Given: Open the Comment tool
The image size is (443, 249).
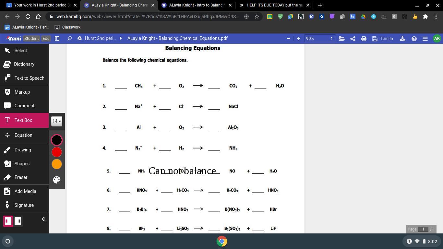Looking at the screenshot, I should click(24, 106).
